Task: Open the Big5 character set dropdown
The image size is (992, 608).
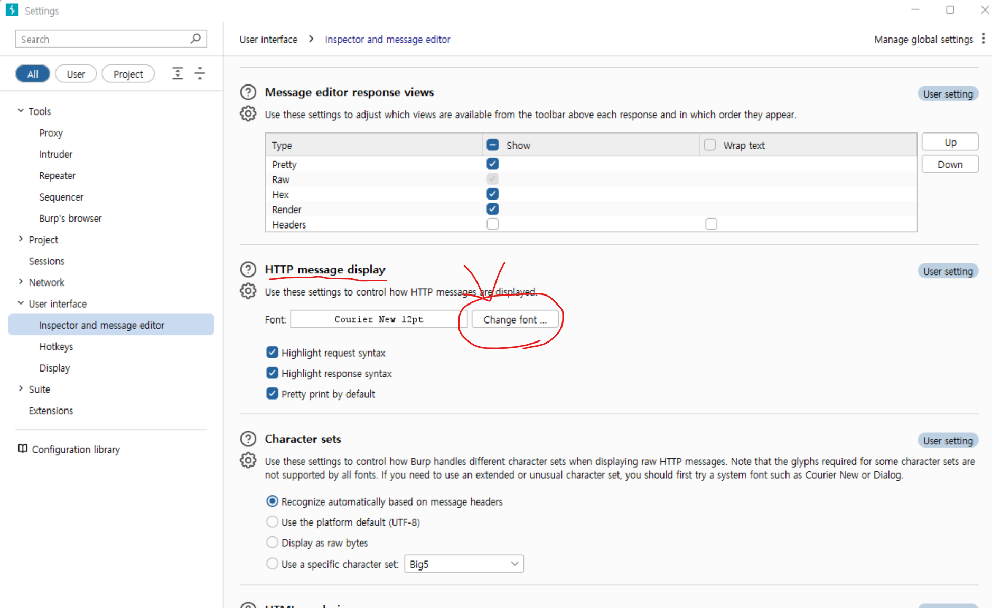Action: pyautogui.click(x=464, y=564)
